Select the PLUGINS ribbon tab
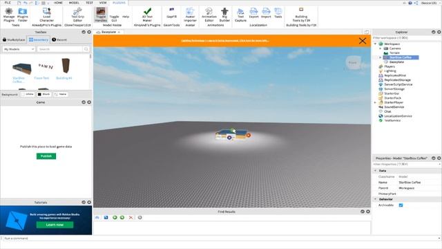 [x=119, y=3]
